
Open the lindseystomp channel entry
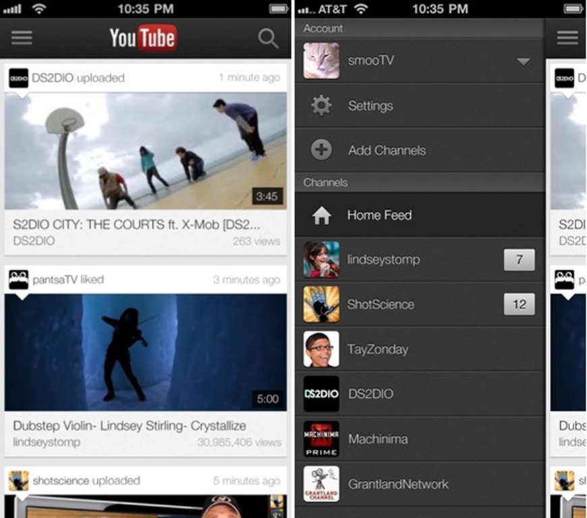coord(420,260)
